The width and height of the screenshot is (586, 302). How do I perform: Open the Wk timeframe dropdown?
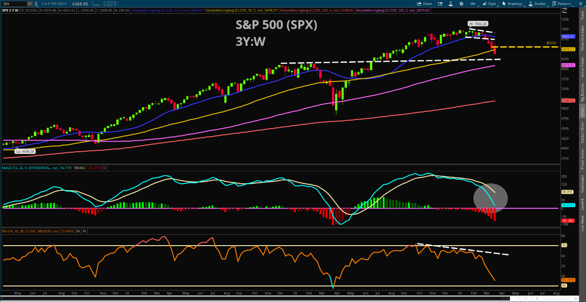click(473, 4)
